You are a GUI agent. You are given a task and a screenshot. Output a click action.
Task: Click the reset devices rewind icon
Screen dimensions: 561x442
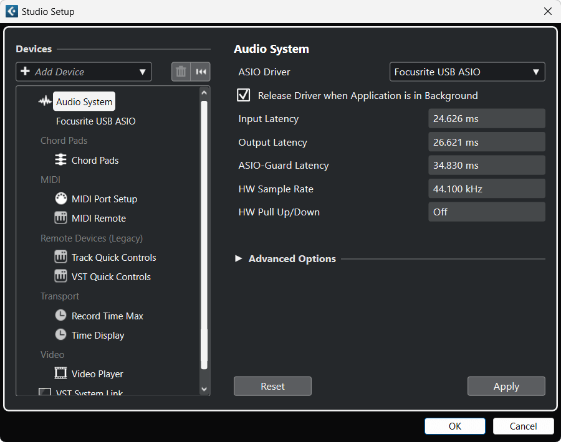pos(201,72)
